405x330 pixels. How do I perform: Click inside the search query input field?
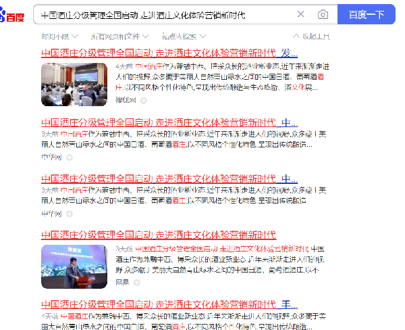click(162, 14)
